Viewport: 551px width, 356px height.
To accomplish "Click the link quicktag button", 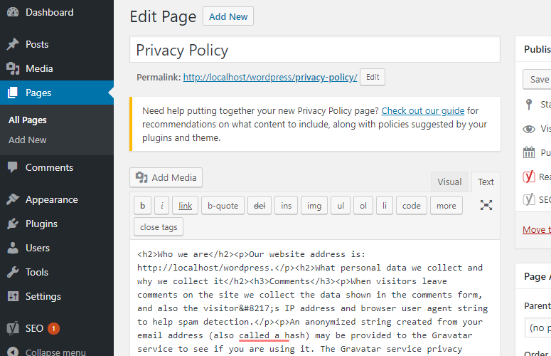I will (x=185, y=206).
